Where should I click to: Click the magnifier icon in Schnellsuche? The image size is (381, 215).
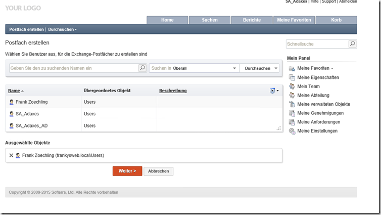(352, 45)
